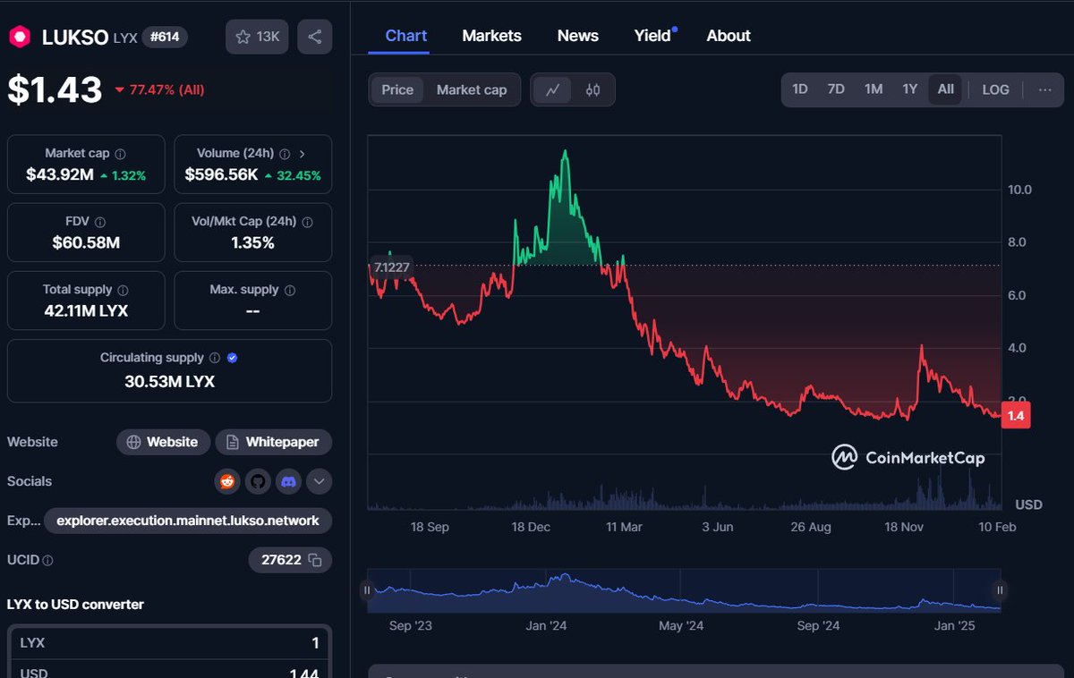Image resolution: width=1074 pixels, height=678 pixels.
Task: Show info tooltip for Market cap
Action: tap(121, 154)
